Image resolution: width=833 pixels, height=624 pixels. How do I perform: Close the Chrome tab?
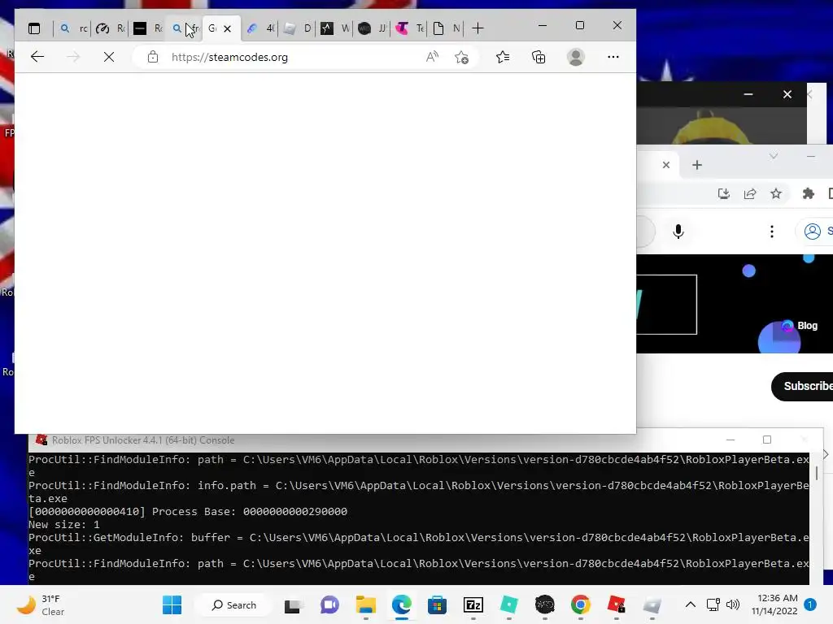pyautogui.click(x=666, y=165)
